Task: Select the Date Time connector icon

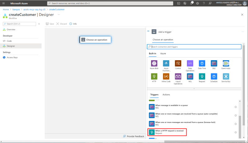Action: click(202, 63)
